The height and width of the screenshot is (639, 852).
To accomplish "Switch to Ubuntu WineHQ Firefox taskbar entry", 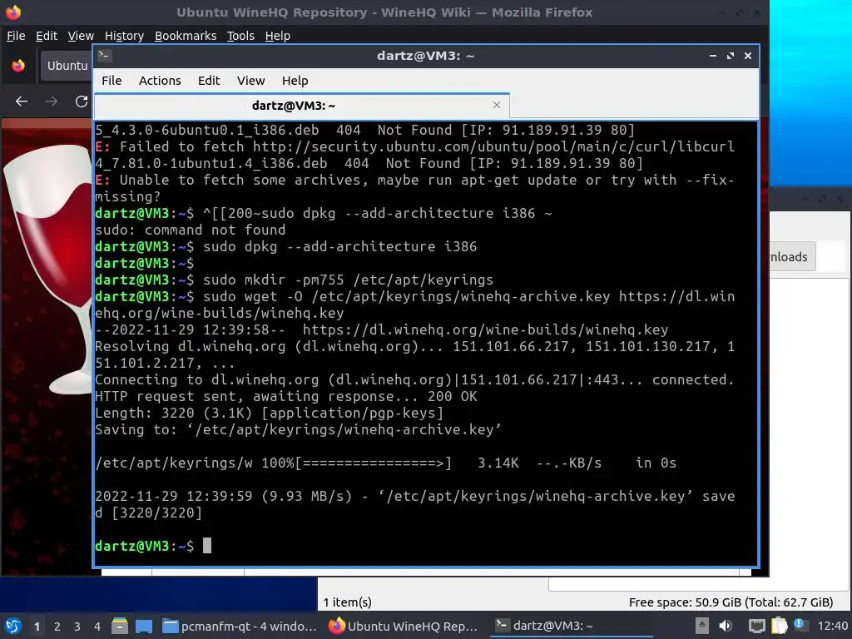I will [404, 626].
